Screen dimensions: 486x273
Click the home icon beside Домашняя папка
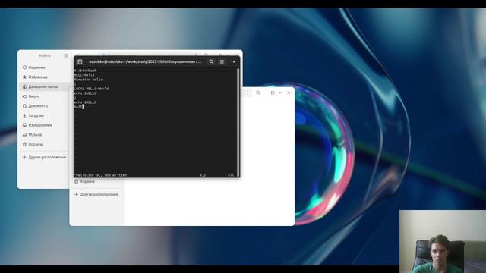coord(24,86)
